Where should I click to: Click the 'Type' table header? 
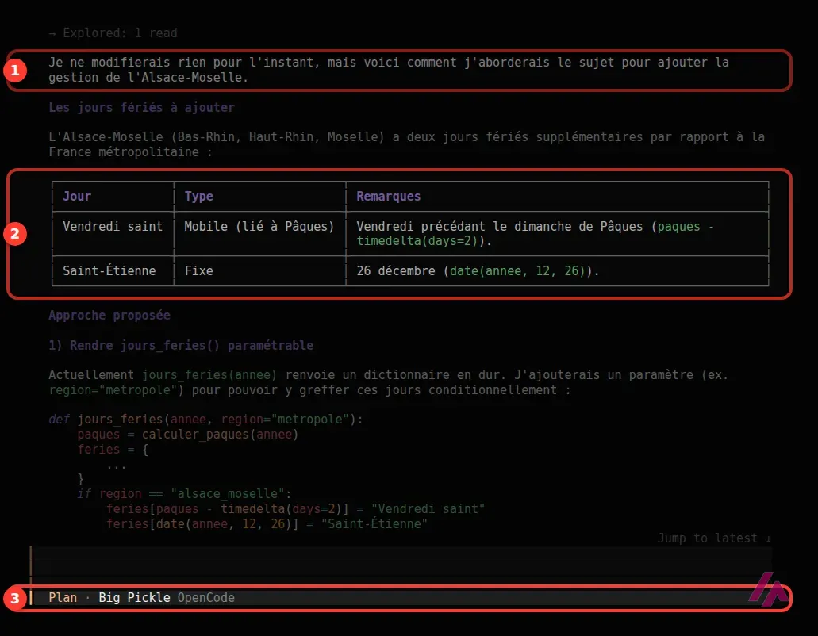(x=198, y=196)
